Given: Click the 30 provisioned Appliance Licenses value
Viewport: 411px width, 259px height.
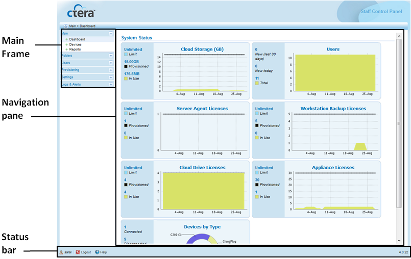Looking at the screenshot, I should (x=257, y=180).
